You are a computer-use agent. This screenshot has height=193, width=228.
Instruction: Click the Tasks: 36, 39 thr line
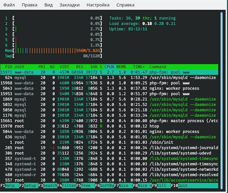pos(142,18)
